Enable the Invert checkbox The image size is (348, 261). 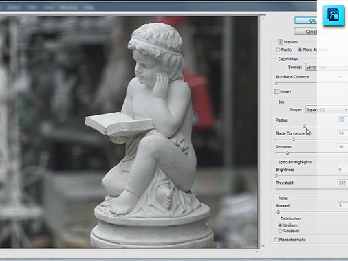click(x=276, y=91)
